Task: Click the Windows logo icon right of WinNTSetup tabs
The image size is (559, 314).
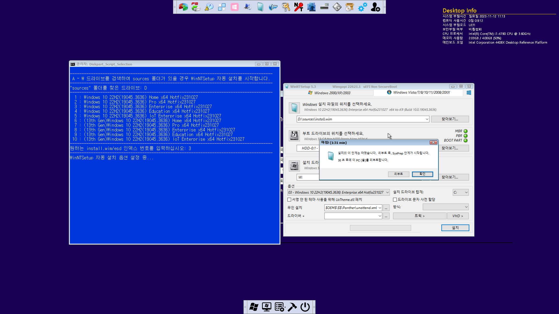Action: point(469,92)
